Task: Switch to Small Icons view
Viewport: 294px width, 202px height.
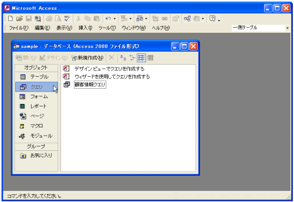Action: tap(132, 58)
